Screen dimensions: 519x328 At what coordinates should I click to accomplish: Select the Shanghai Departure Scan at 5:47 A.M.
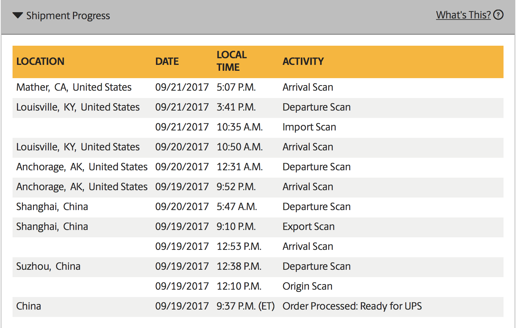(317, 207)
